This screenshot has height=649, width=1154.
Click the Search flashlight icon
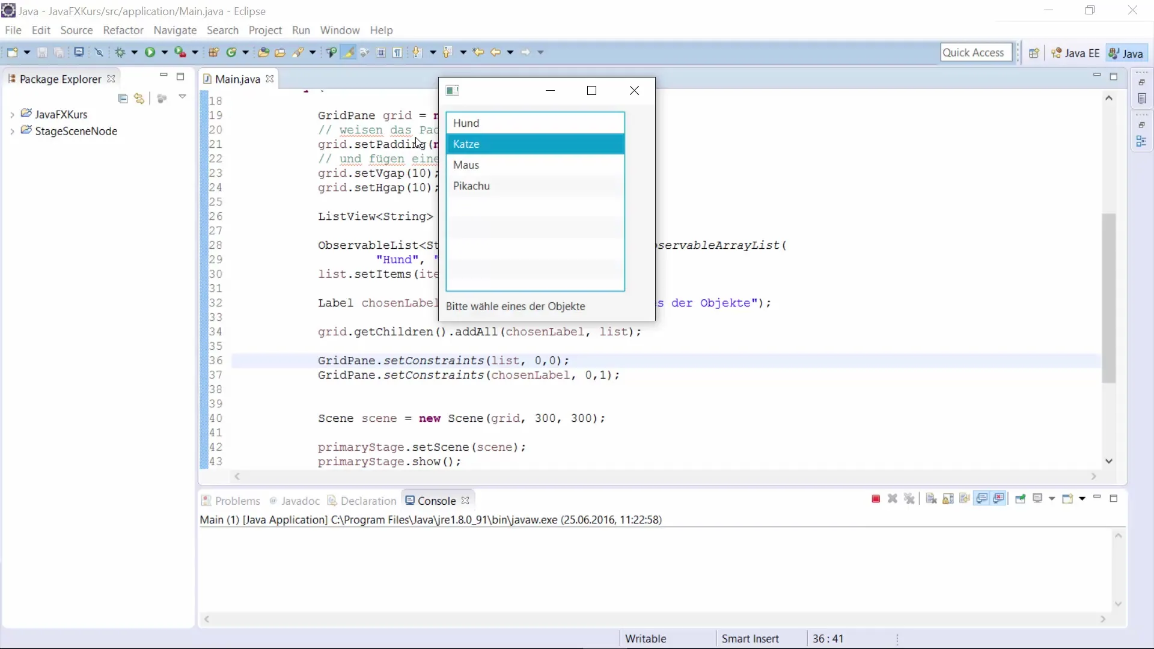pos(298,52)
